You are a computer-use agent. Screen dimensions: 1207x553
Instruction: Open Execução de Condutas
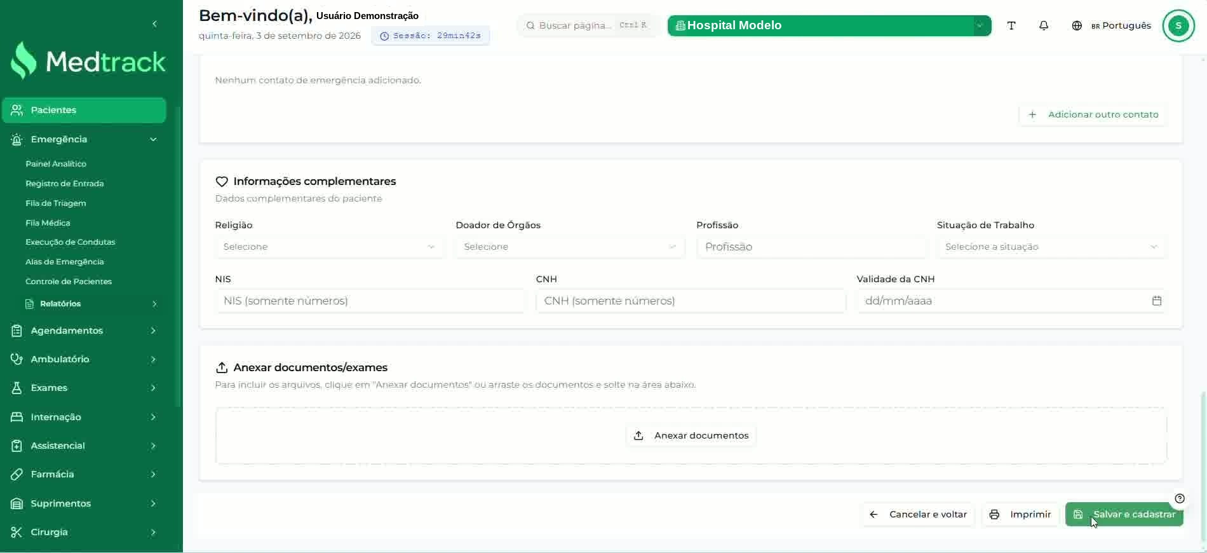click(71, 242)
